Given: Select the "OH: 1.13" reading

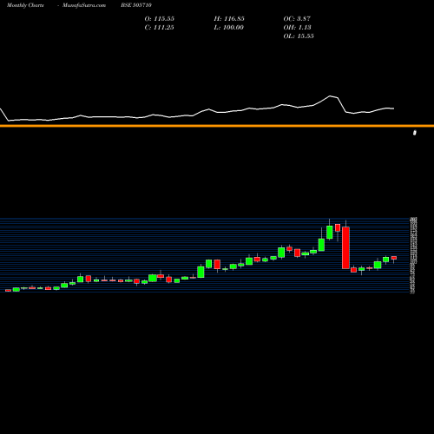Looking at the screenshot, I should click(x=297, y=28).
